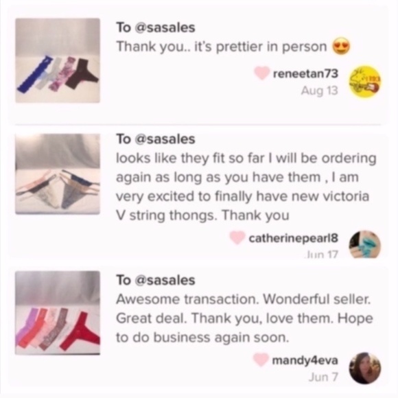Screen dimensions: 398x398
Task: Click @sasales mention in the second review
Action: pyautogui.click(x=166, y=139)
